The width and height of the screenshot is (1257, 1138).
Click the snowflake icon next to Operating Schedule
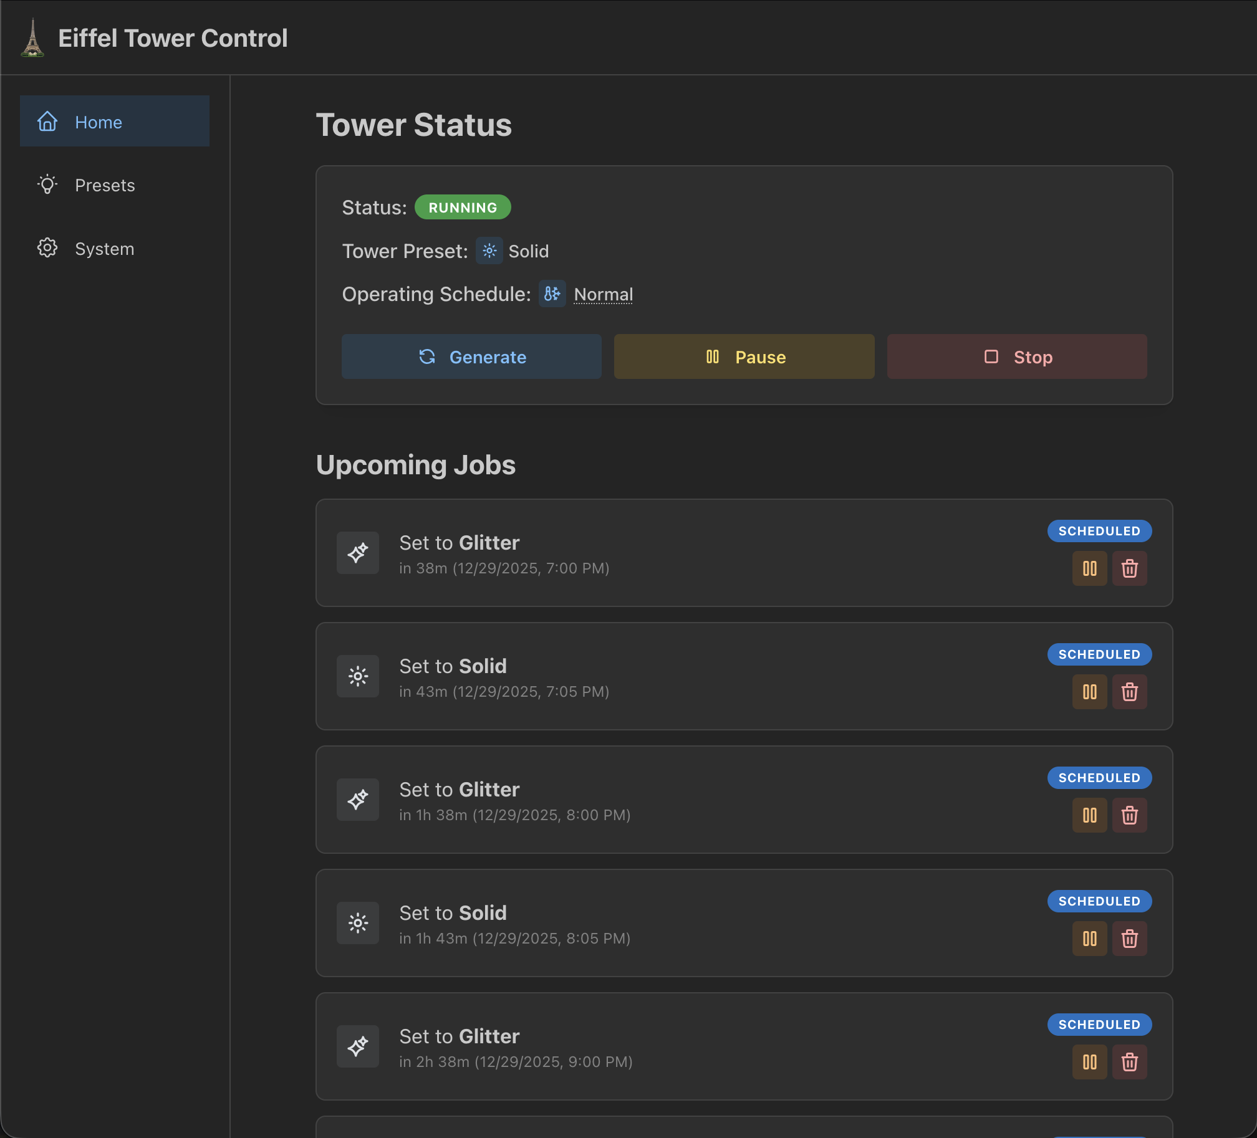point(552,294)
